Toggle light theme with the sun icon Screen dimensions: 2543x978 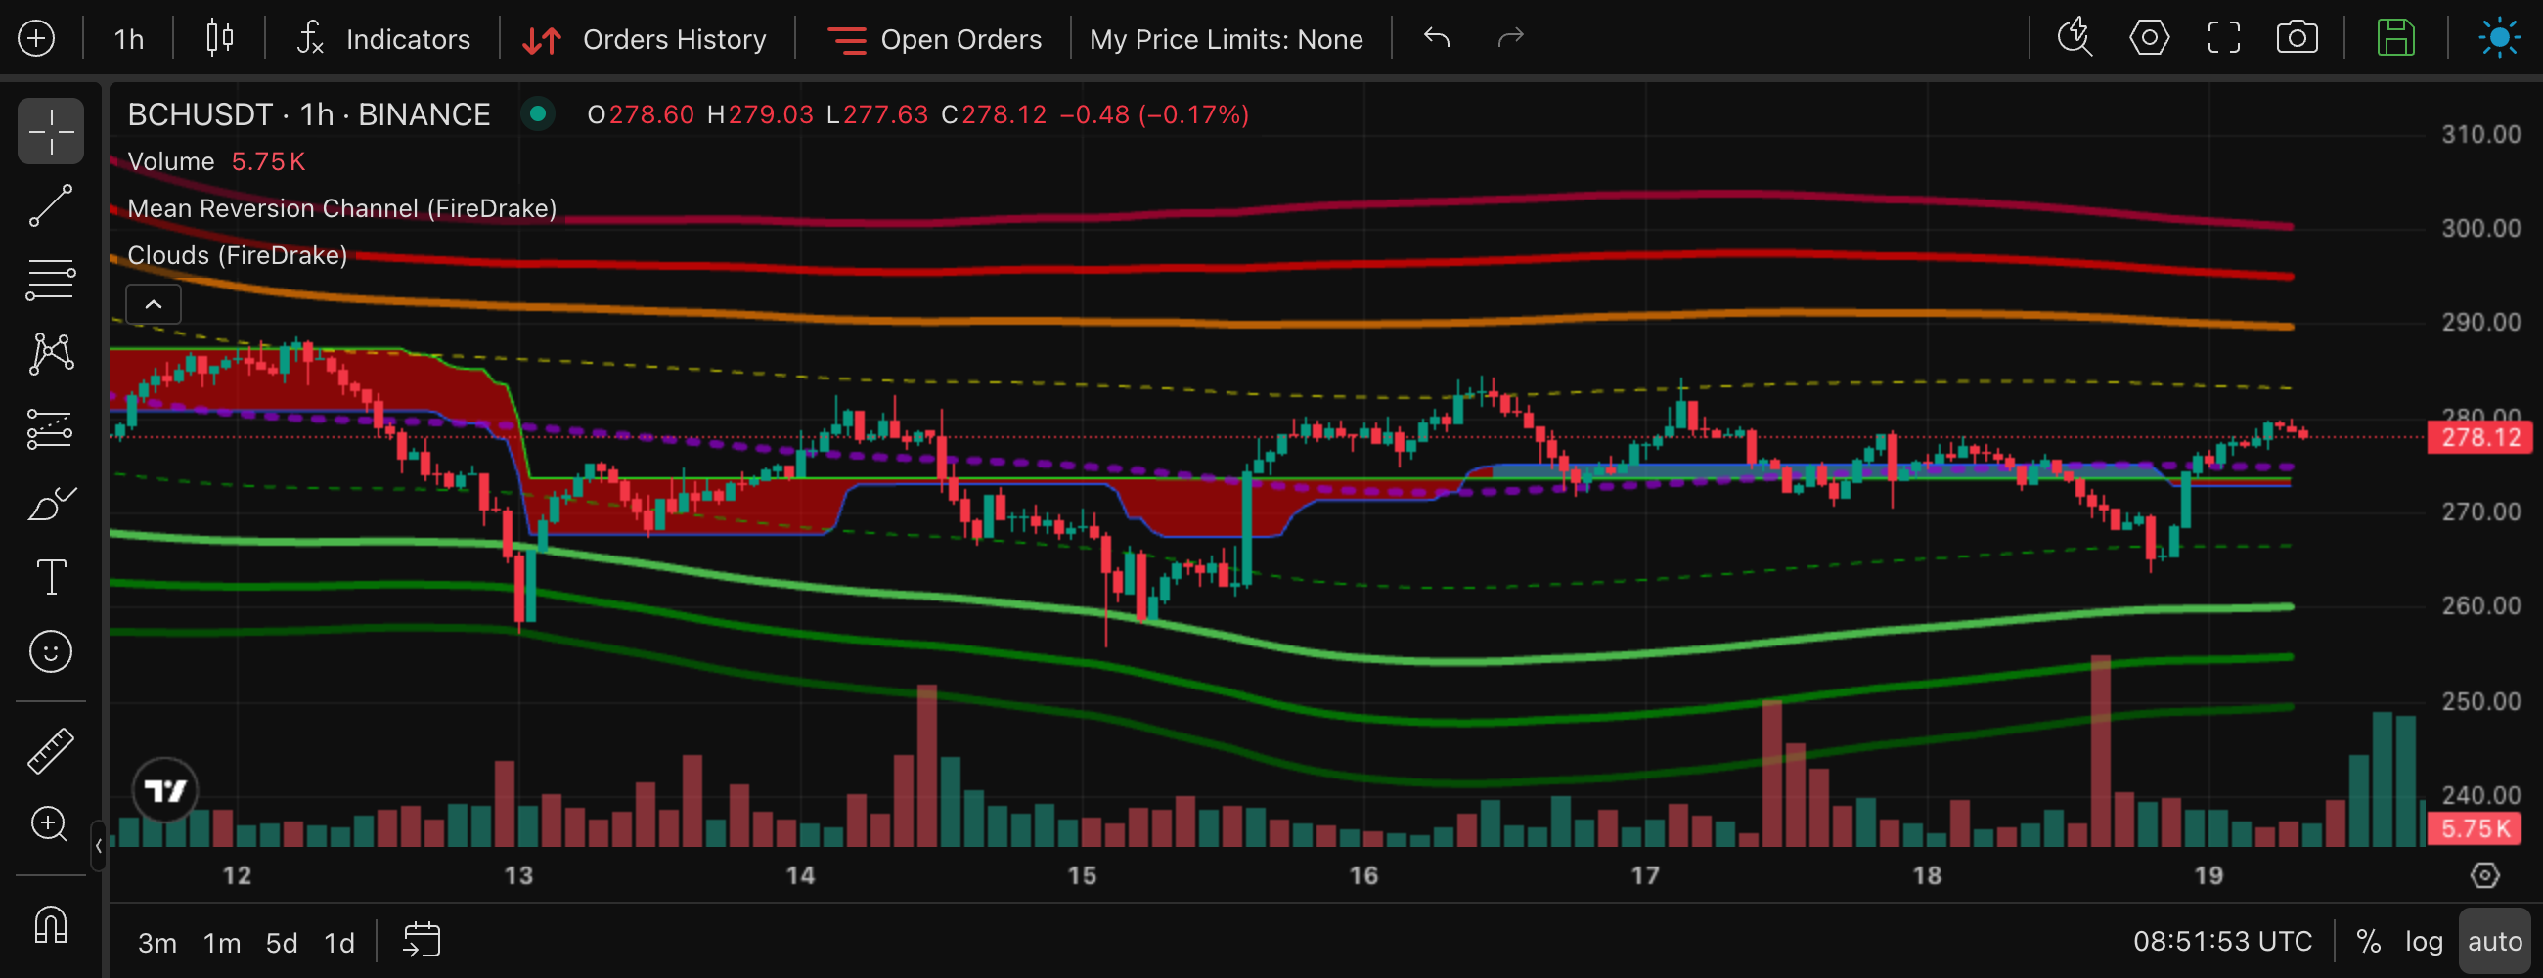click(2499, 38)
